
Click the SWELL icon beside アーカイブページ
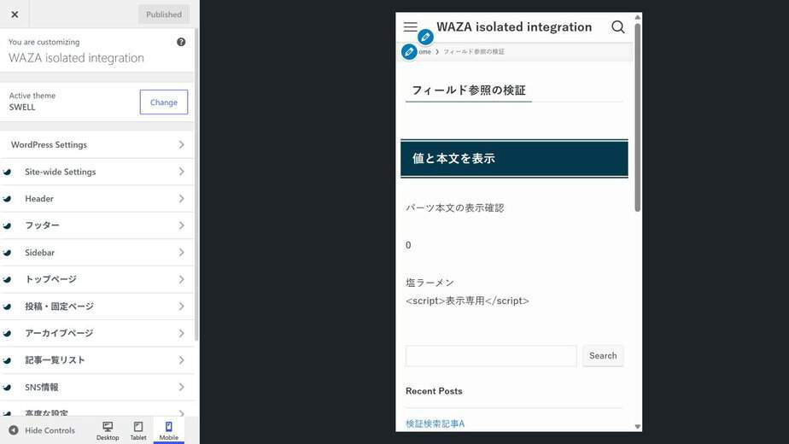tap(8, 333)
